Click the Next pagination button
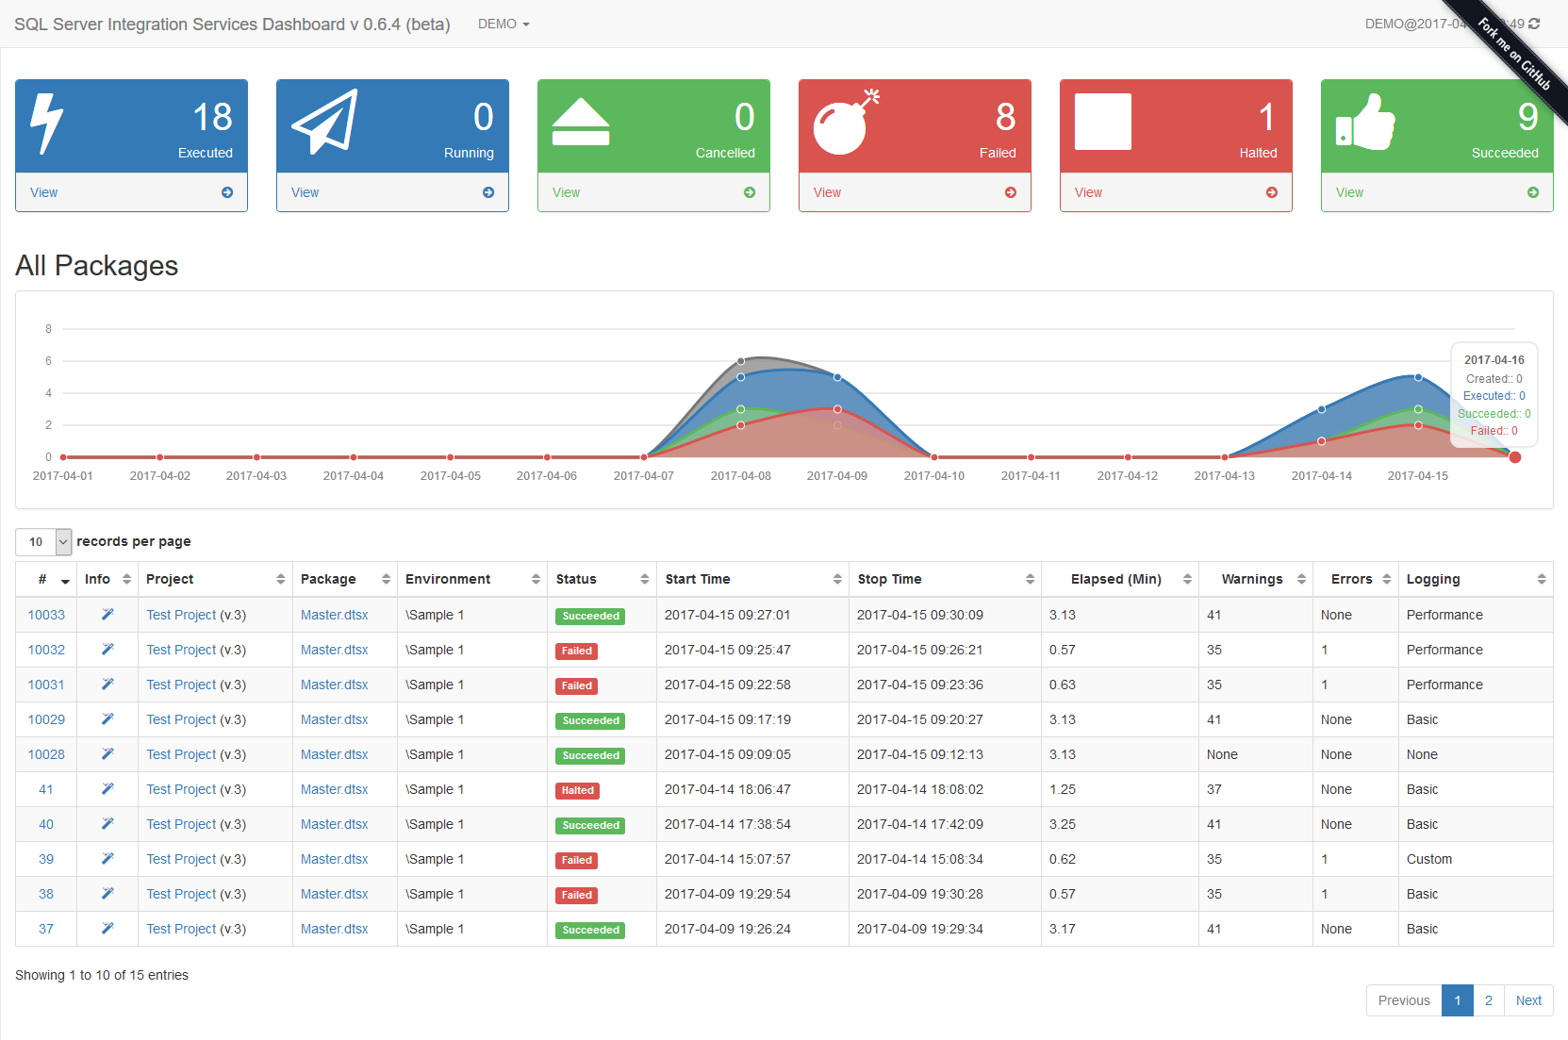Screen dimensions: 1568x1040 pyautogui.click(x=1528, y=1000)
